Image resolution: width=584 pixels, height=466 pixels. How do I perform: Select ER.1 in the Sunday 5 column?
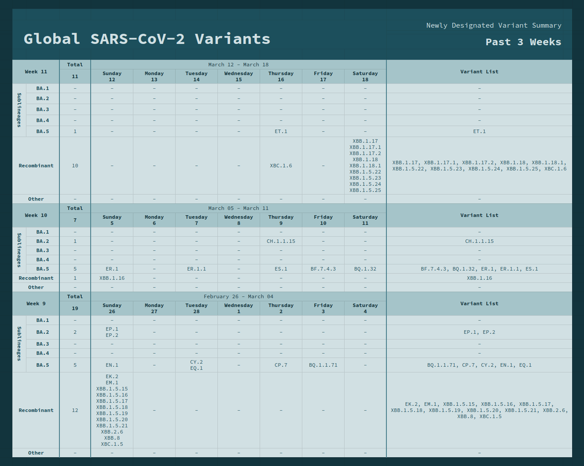tap(112, 269)
